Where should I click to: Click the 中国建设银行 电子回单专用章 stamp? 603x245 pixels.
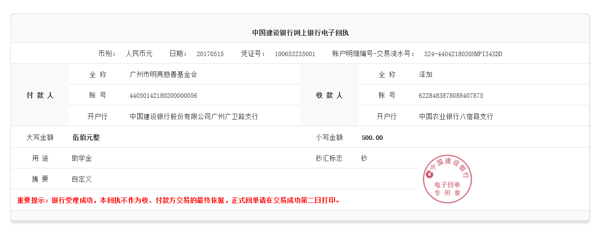coord(448,179)
